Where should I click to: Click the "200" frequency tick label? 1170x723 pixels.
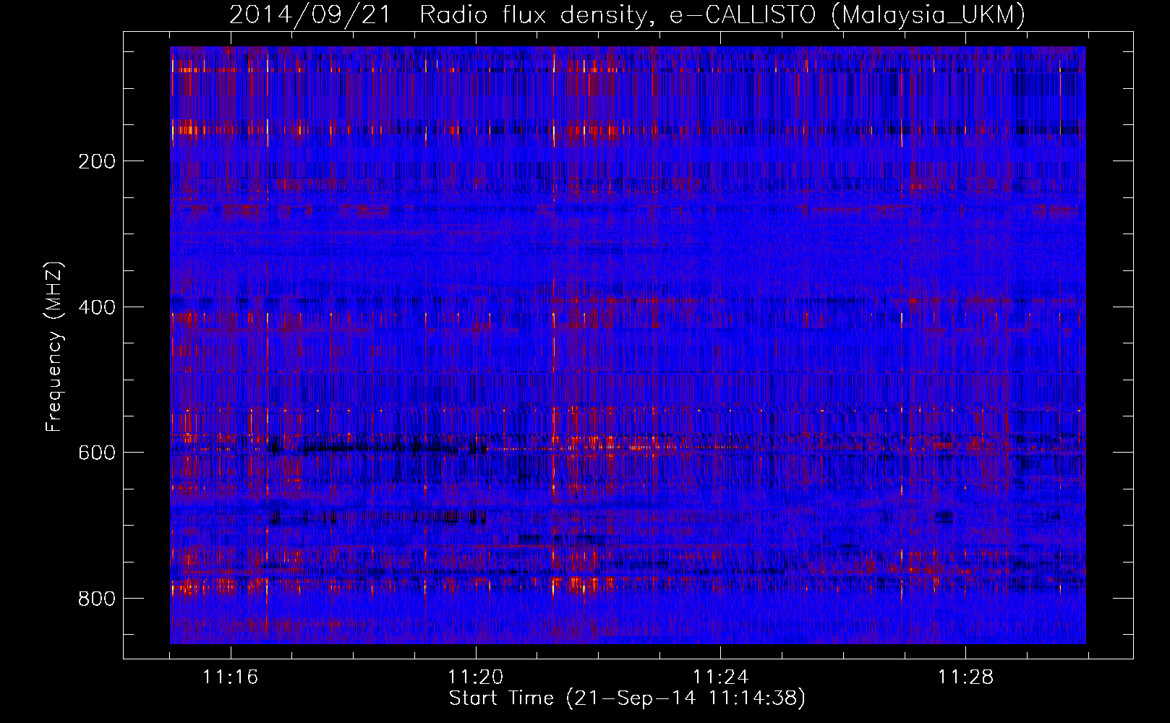click(x=96, y=161)
